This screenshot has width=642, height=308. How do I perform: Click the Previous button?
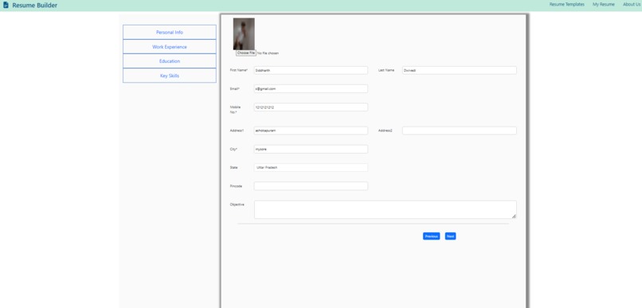tap(432, 236)
